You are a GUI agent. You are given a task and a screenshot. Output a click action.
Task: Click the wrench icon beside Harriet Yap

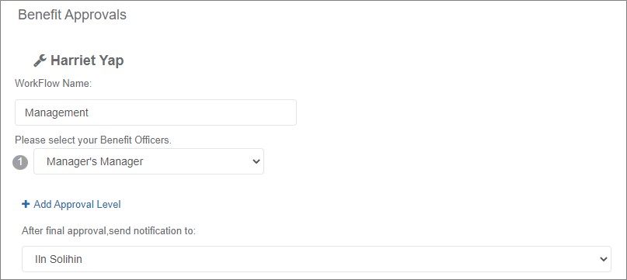tap(40, 60)
